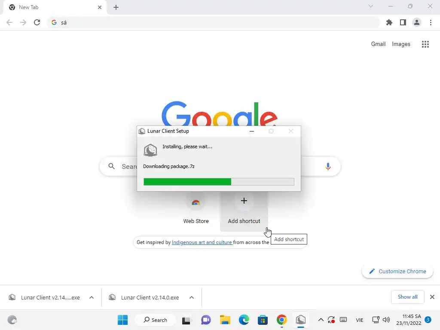The height and width of the screenshot is (330, 440).
Task: Open the Windows Start menu
Action: coord(122,320)
